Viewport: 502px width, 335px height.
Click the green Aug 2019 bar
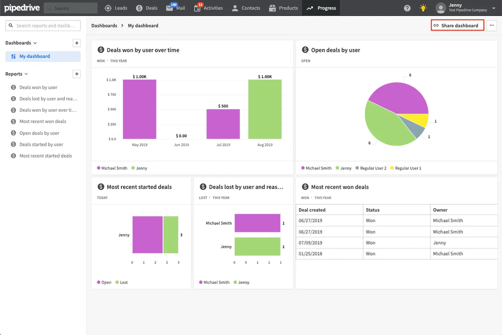click(265, 109)
